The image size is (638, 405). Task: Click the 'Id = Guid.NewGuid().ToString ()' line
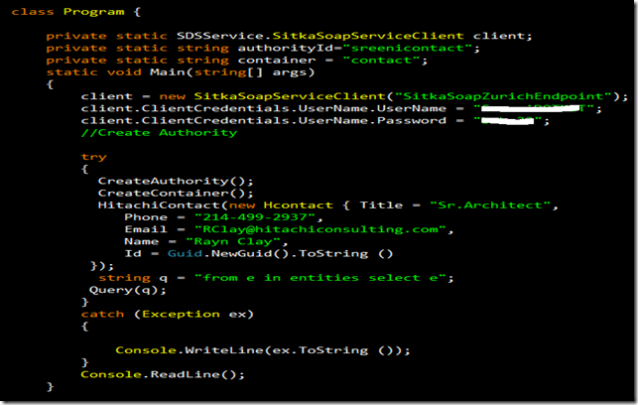(x=259, y=253)
